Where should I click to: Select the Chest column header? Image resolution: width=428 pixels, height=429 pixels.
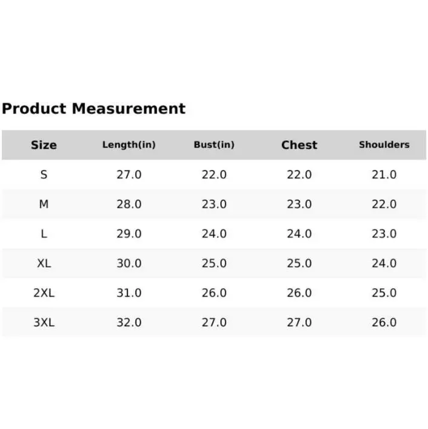299,145
